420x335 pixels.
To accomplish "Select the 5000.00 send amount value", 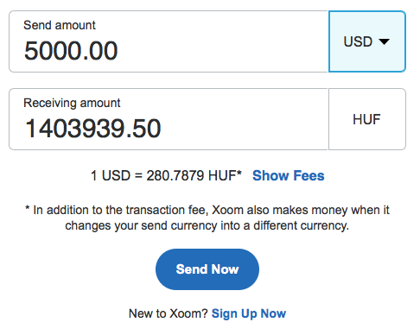I will point(71,51).
